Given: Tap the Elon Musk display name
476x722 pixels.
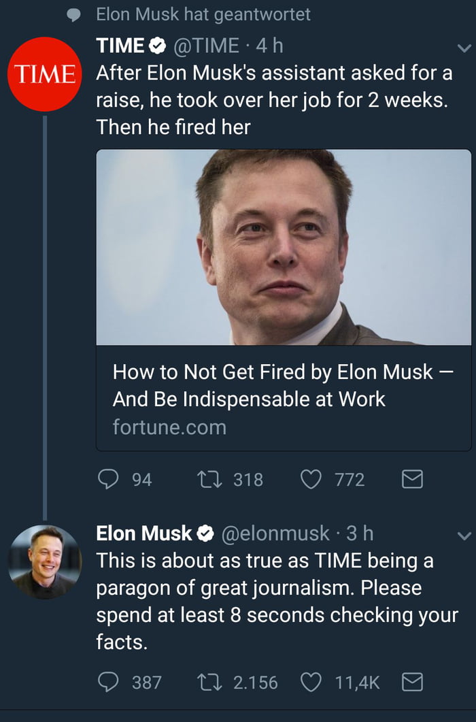Looking at the screenshot, I should coord(144,534).
